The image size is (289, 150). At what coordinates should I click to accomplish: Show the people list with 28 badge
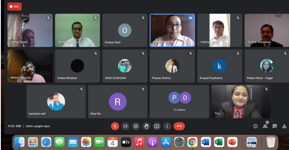pos(265,126)
